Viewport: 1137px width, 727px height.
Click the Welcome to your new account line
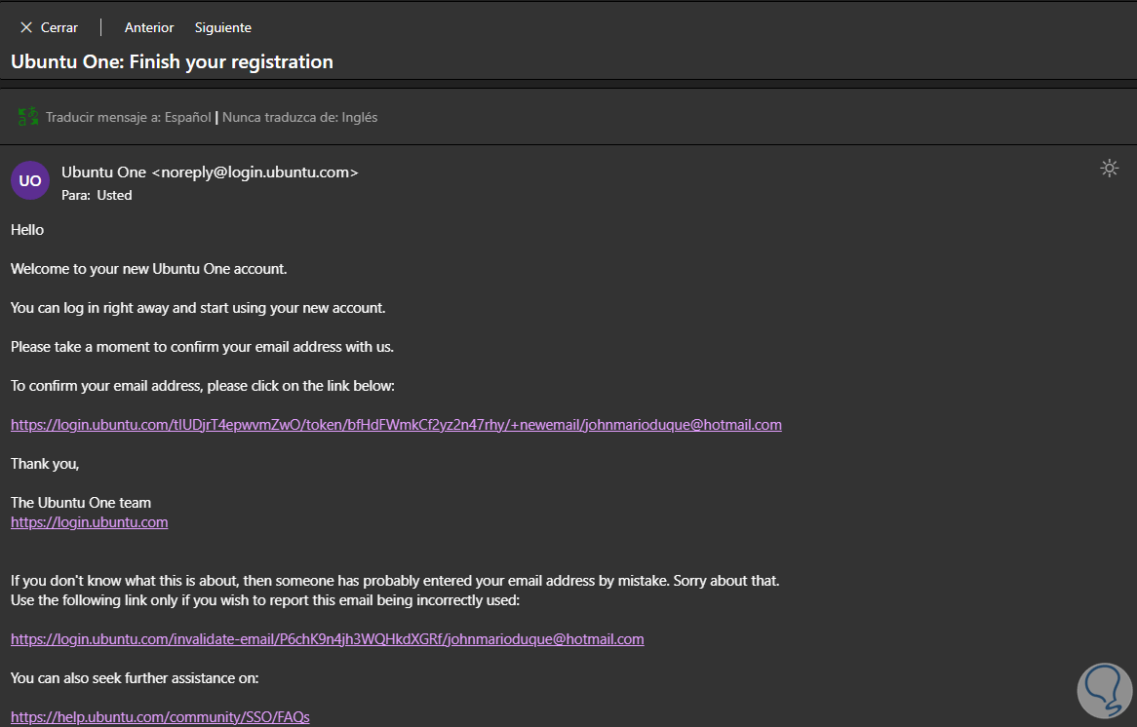(x=149, y=269)
